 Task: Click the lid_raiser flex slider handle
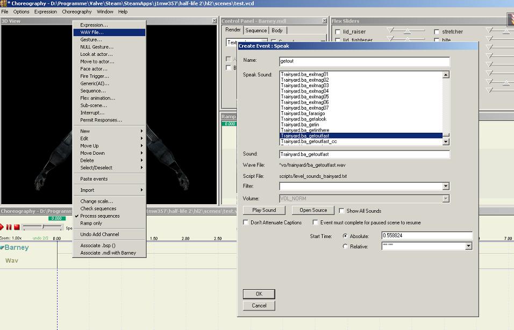coord(407,32)
